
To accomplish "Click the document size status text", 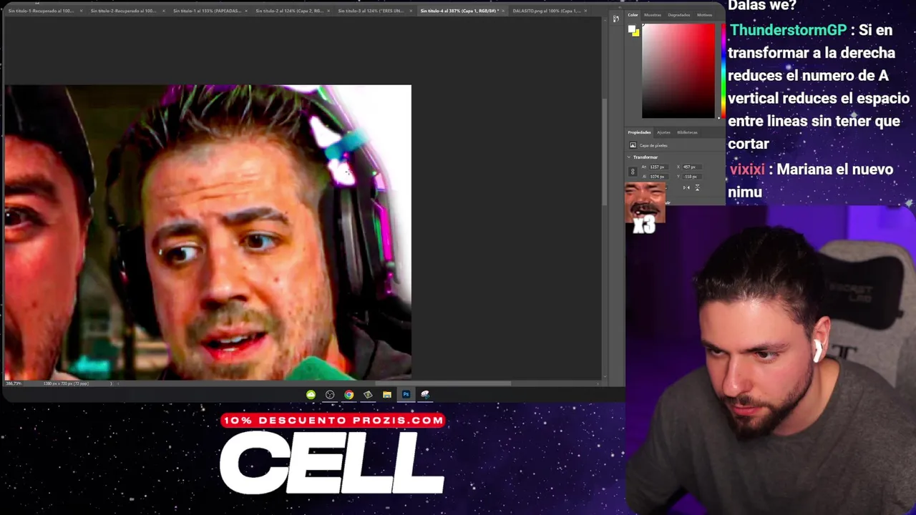I will point(66,383).
